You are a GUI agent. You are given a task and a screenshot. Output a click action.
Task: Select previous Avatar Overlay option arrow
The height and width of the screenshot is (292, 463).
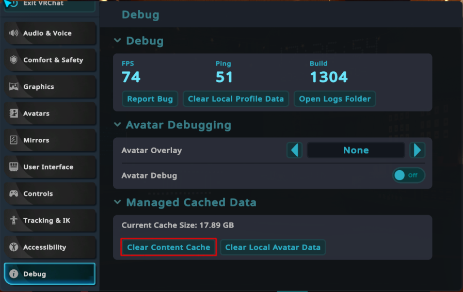(x=294, y=150)
